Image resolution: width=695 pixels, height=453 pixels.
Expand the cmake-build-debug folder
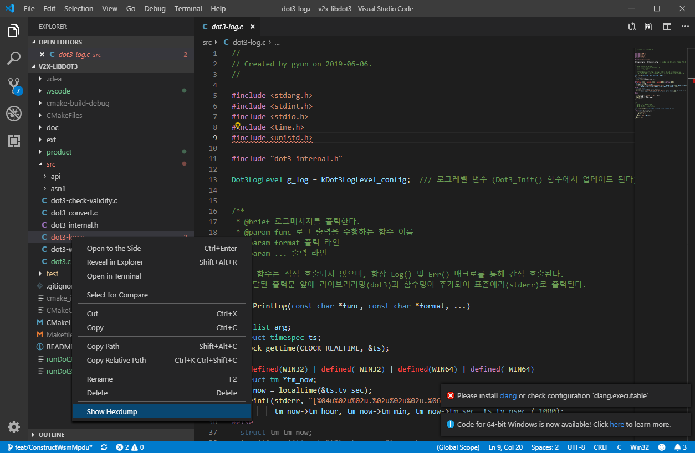111,103
